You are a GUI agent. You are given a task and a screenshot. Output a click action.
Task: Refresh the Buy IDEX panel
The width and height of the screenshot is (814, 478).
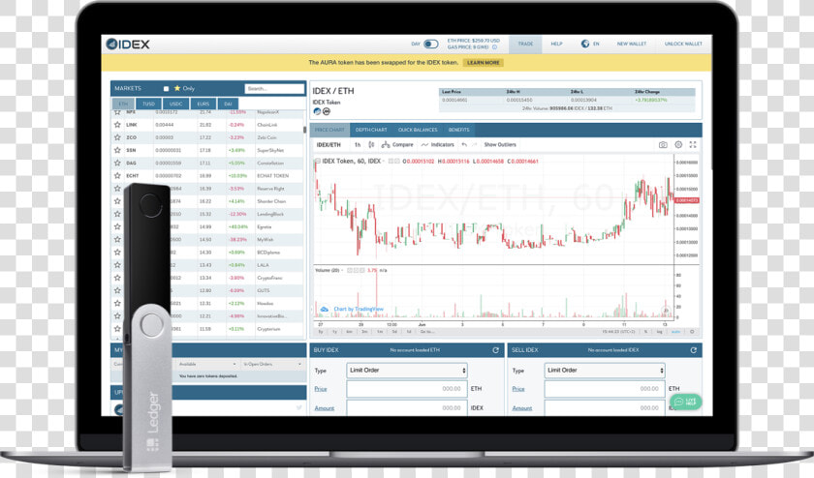coord(496,350)
